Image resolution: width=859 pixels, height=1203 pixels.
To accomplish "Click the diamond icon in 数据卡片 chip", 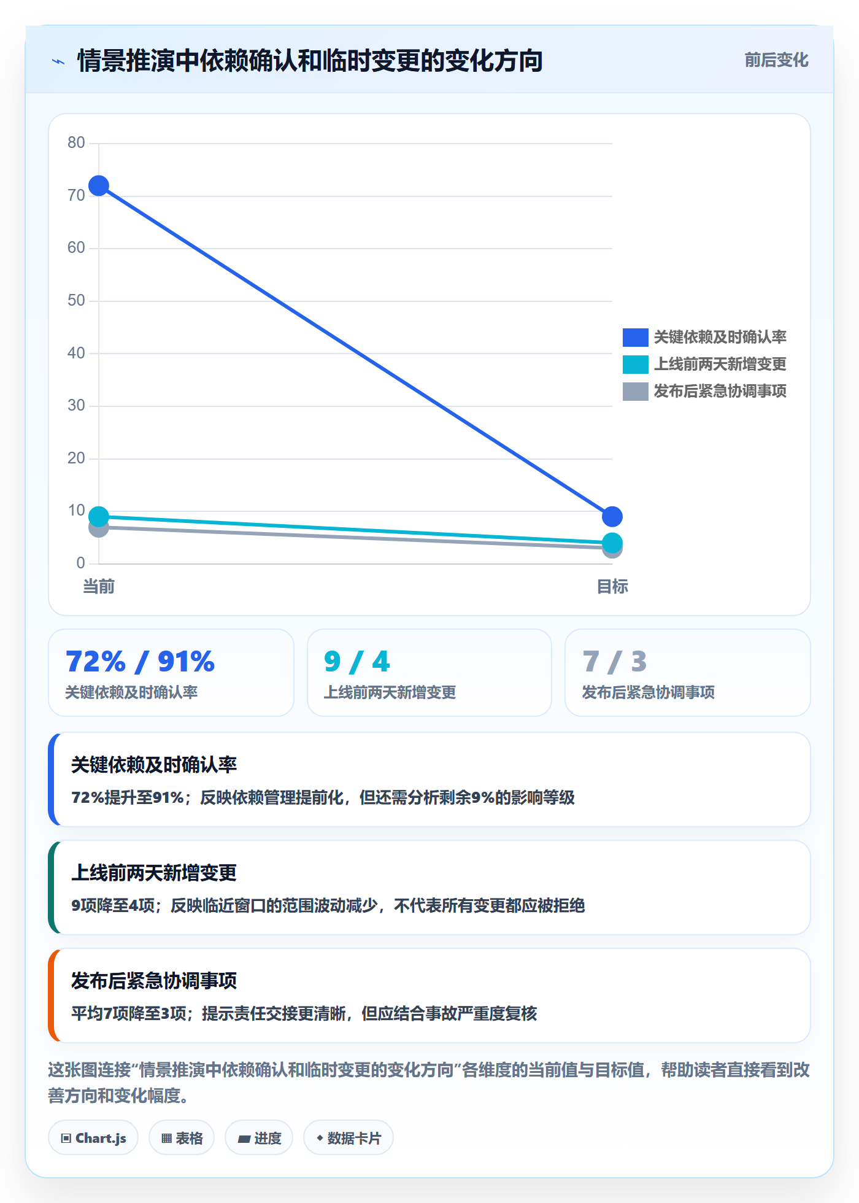I will pos(320,1138).
